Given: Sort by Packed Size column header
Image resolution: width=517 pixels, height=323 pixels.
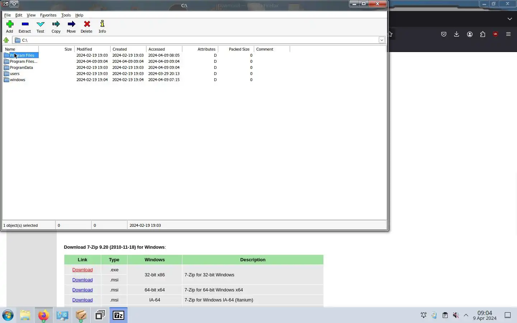Looking at the screenshot, I should (236, 49).
